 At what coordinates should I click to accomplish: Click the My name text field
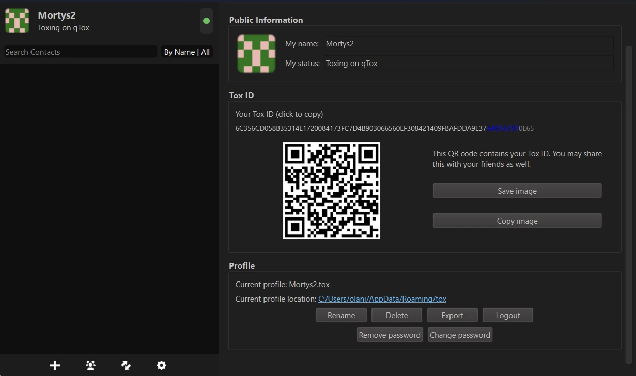pos(469,44)
